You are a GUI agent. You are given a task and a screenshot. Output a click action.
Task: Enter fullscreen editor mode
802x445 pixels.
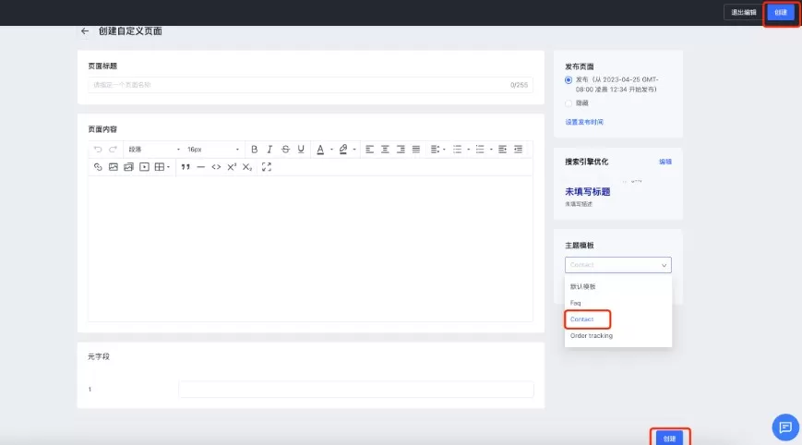(267, 167)
